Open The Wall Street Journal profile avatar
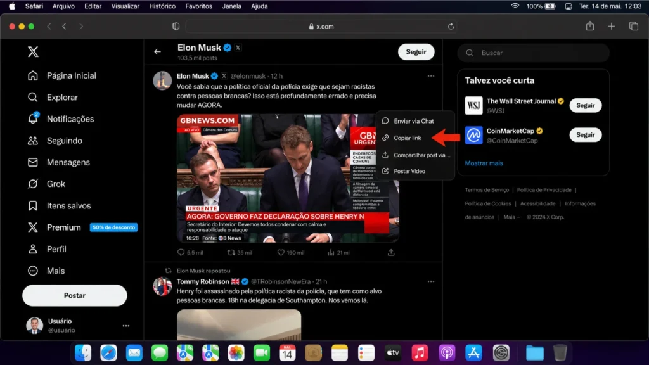The width and height of the screenshot is (649, 365). tap(473, 105)
